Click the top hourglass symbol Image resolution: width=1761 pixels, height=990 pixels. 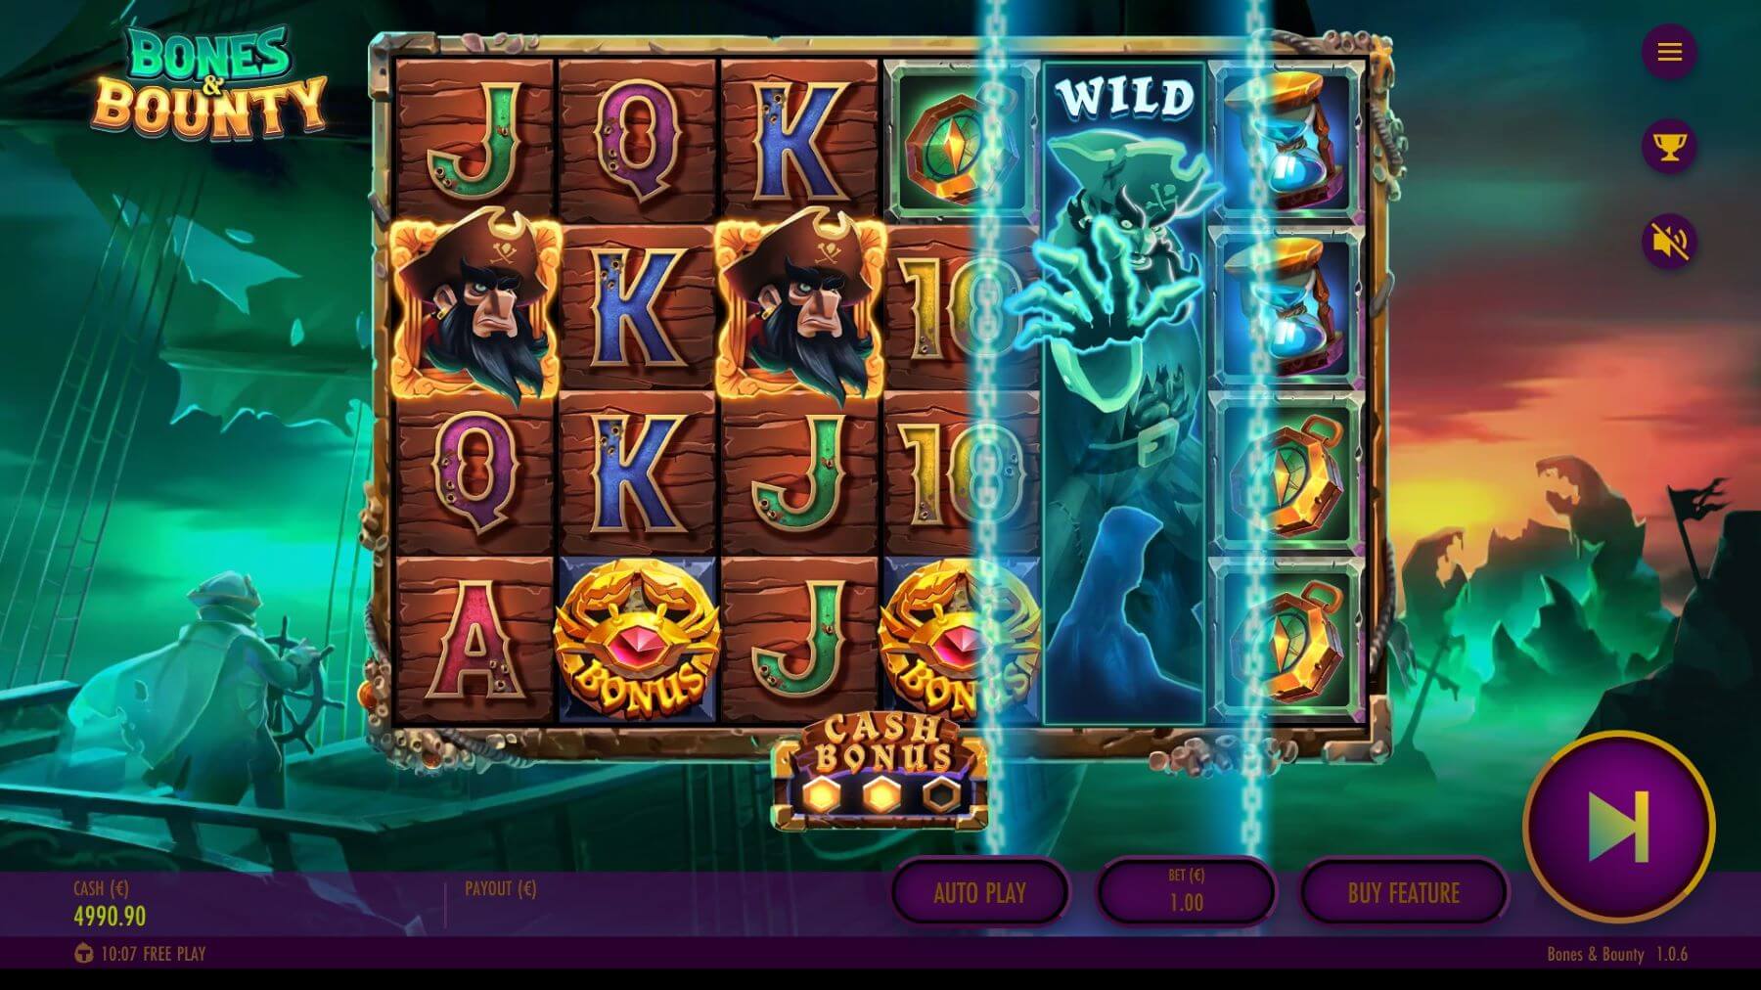(x=1287, y=142)
